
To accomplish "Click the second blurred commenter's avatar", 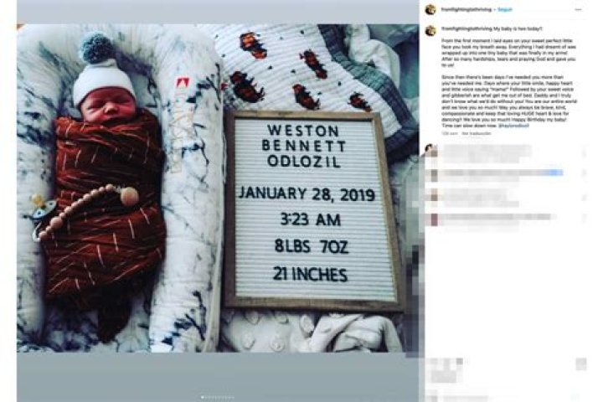I will [x=434, y=175].
